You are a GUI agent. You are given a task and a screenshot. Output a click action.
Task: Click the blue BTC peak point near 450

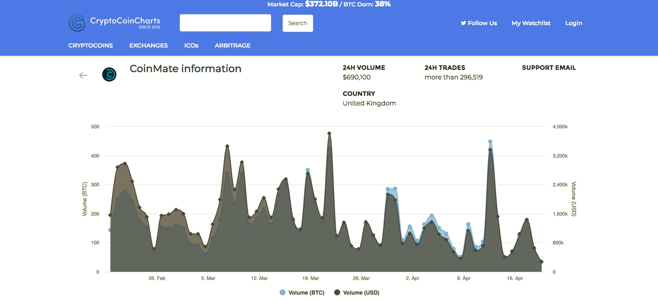[x=490, y=142]
